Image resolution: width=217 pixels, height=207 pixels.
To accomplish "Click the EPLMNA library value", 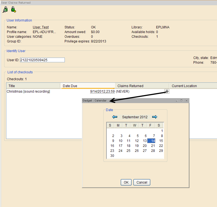I will tap(163, 27).
